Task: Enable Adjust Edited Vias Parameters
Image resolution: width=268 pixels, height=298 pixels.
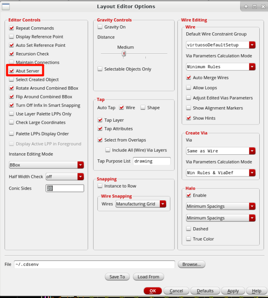Action: point(188,98)
